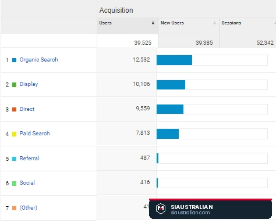Click the yellow swatch beside Paid Search
Viewport: 276px width, 223px height.
[x=14, y=134]
